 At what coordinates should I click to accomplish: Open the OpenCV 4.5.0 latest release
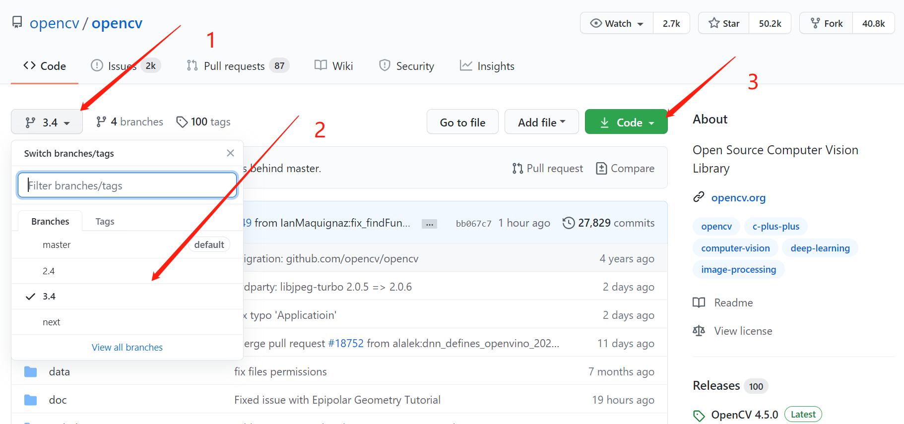744,415
